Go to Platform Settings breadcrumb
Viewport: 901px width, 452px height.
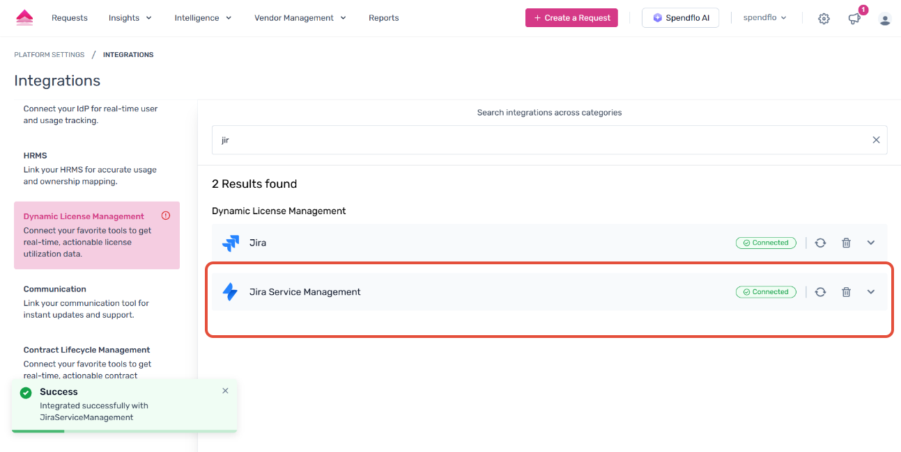pyautogui.click(x=49, y=55)
